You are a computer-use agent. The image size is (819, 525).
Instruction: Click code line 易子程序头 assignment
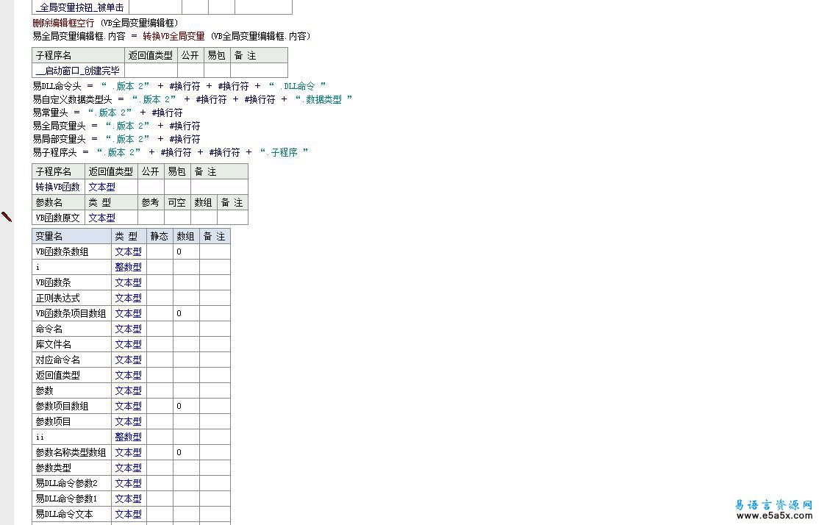(171, 152)
